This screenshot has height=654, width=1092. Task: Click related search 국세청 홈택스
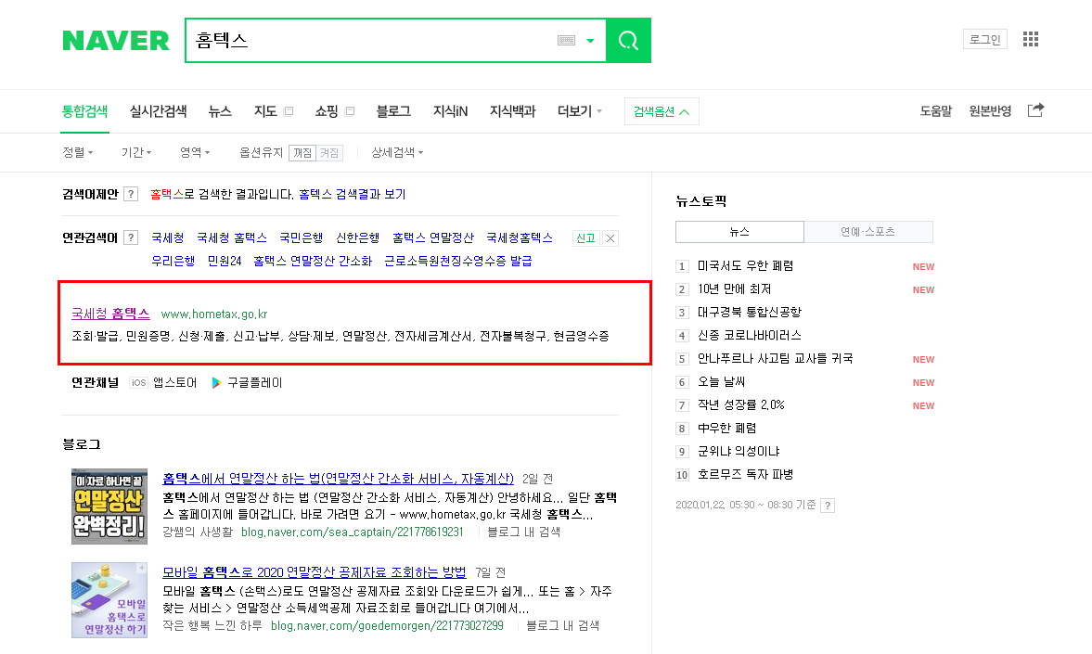coord(232,237)
